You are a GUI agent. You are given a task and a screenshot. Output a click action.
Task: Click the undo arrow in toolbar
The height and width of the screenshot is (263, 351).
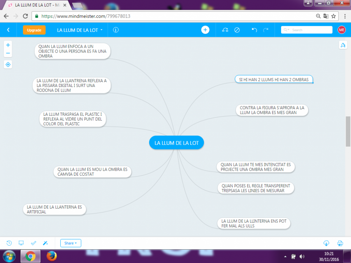254,30
